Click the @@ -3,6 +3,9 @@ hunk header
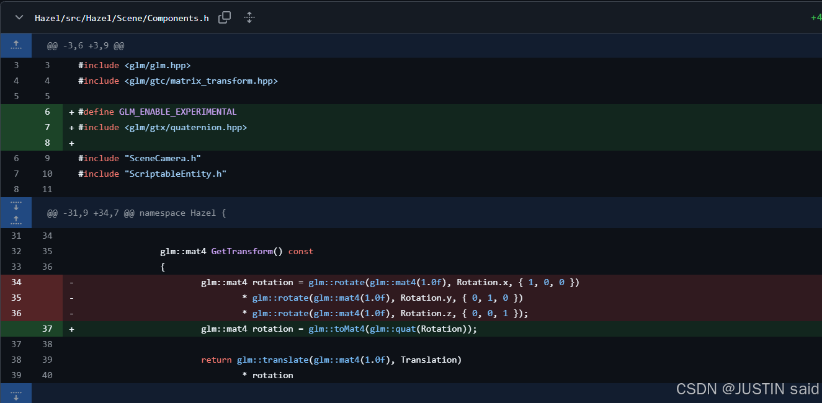This screenshot has width=822, height=403. click(86, 46)
